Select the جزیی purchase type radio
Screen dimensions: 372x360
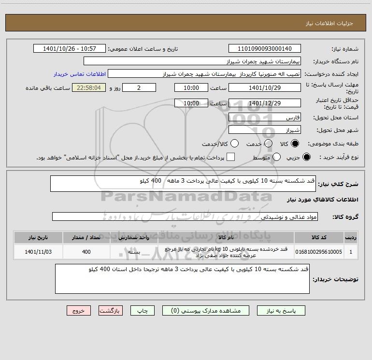click(306, 157)
